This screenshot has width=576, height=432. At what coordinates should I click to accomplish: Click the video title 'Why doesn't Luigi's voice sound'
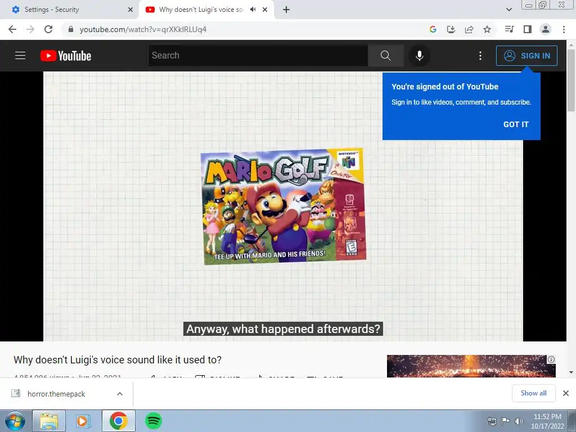coord(118,359)
